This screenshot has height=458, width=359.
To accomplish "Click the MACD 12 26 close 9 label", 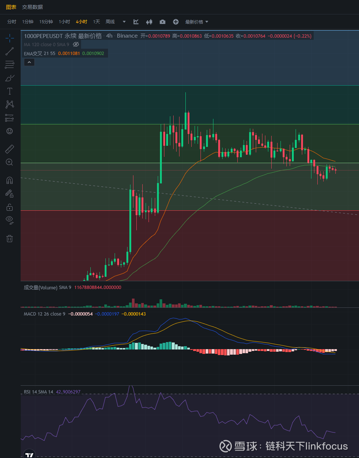I will pyautogui.click(x=45, y=314).
